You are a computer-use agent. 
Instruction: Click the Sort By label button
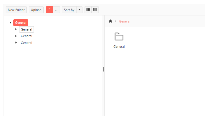69,10
